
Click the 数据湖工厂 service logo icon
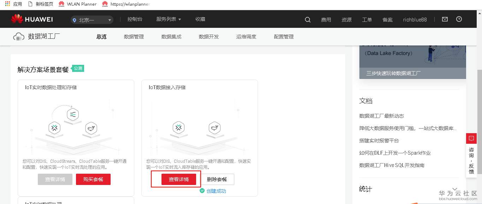[x=18, y=36]
